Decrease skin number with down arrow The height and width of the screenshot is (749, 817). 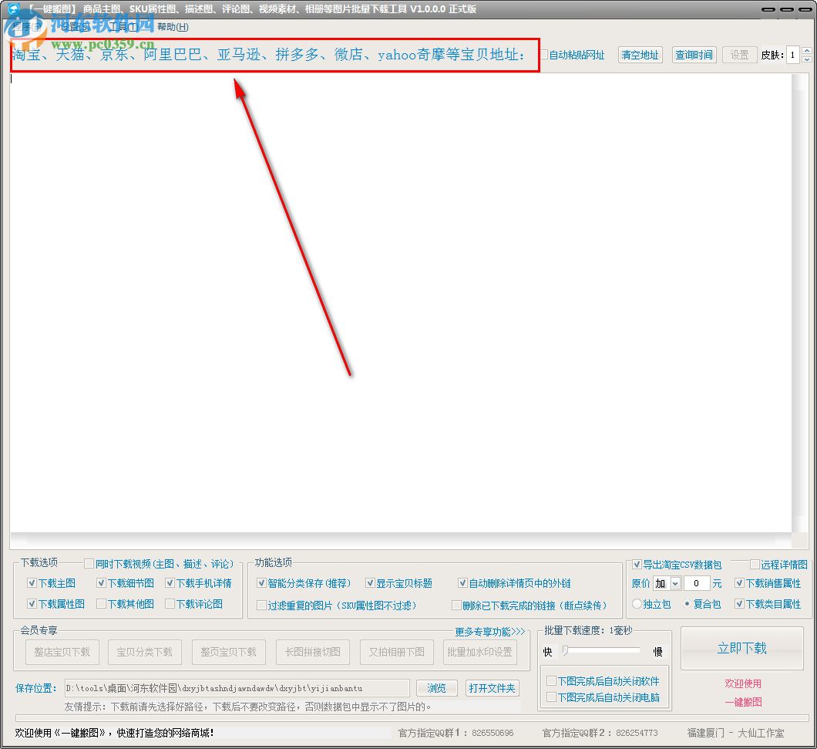(806, 59)
